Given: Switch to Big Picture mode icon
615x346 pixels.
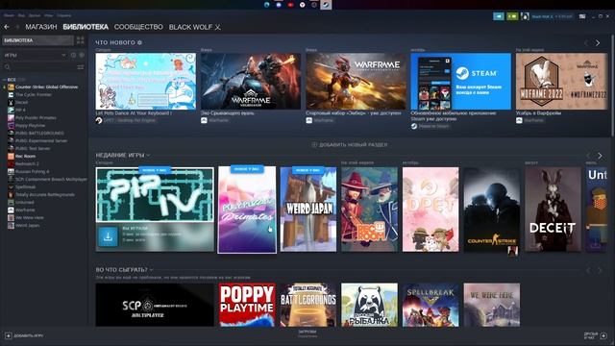Looking at the screenshot, I should tap(582, 16).
